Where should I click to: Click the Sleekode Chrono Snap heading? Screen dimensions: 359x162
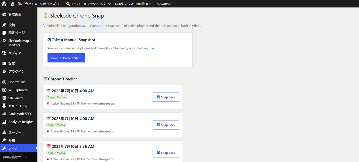click(x=77, y=16)
